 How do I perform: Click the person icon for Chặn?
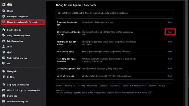[4, 47]
